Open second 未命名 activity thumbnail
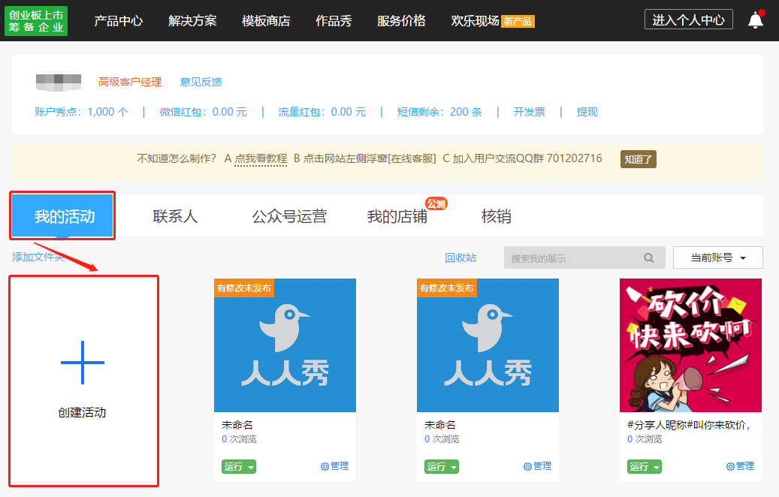This screenshot has width=779, height=497. (488, 345)
